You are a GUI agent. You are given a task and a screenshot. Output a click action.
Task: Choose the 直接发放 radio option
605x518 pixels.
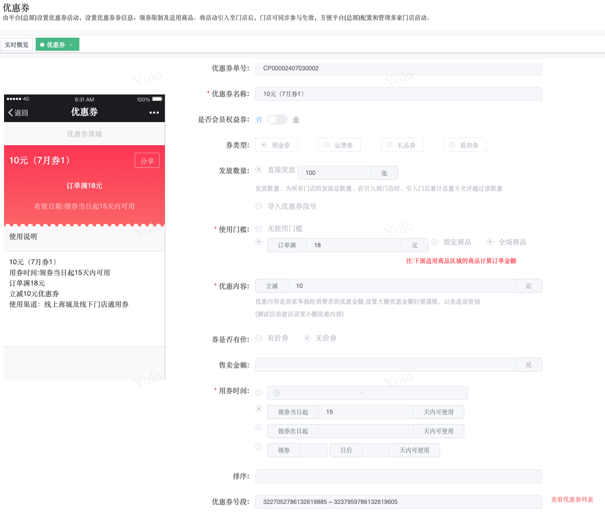pos(259,170)
